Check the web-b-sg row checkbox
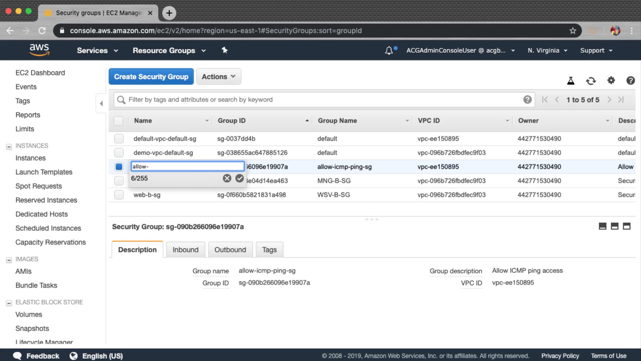 click(119, 195)
